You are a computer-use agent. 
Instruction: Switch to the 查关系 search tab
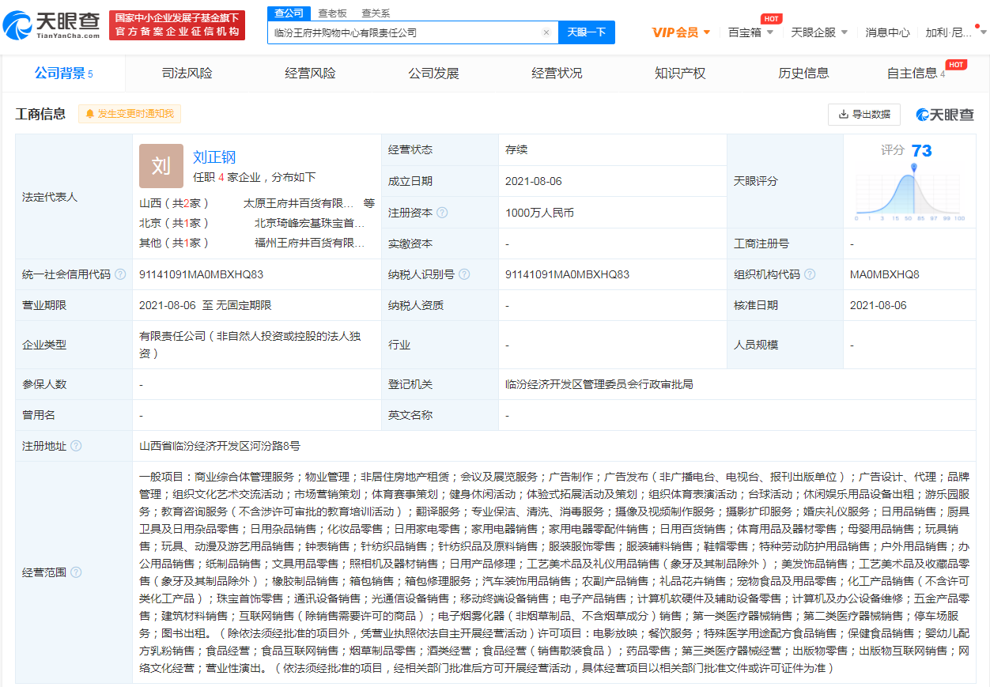(376, 13)
